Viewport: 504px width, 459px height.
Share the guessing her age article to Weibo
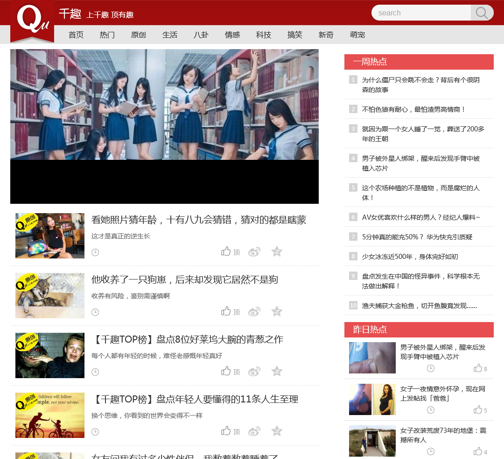254,252
